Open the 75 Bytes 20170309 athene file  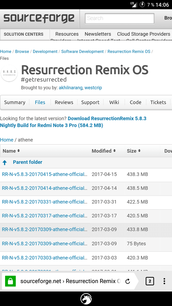(x=45, y=244)
